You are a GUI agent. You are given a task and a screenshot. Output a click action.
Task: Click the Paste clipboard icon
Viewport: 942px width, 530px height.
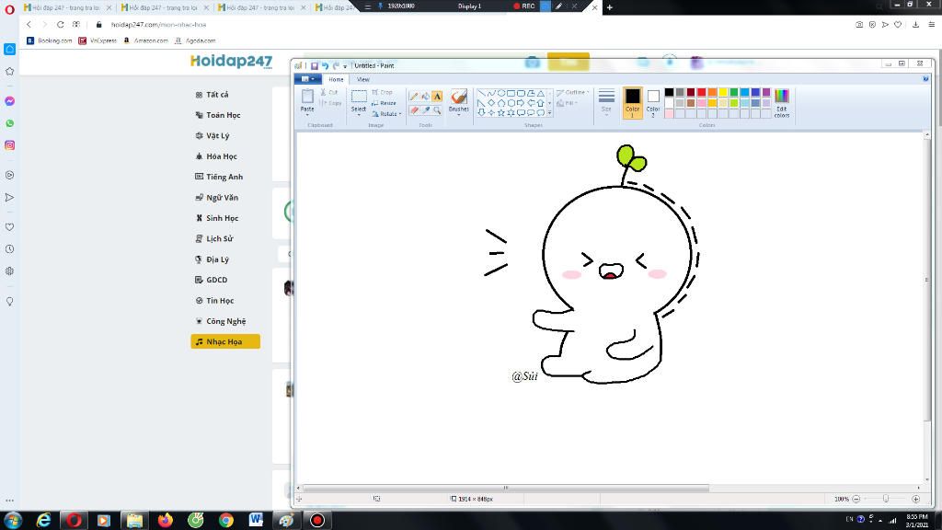(307, 96)
